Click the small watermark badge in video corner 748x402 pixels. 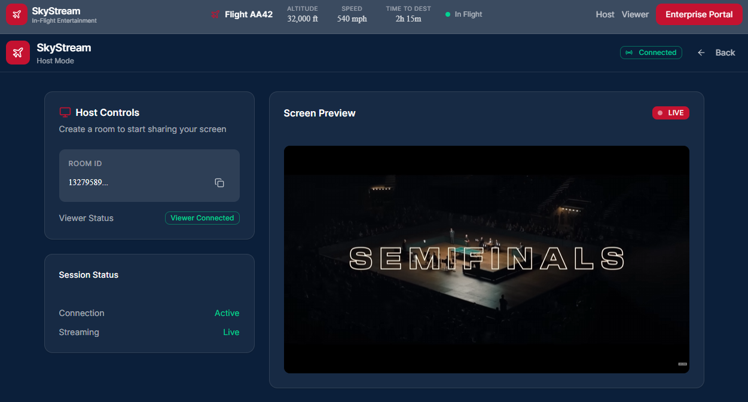pos(682,364)
